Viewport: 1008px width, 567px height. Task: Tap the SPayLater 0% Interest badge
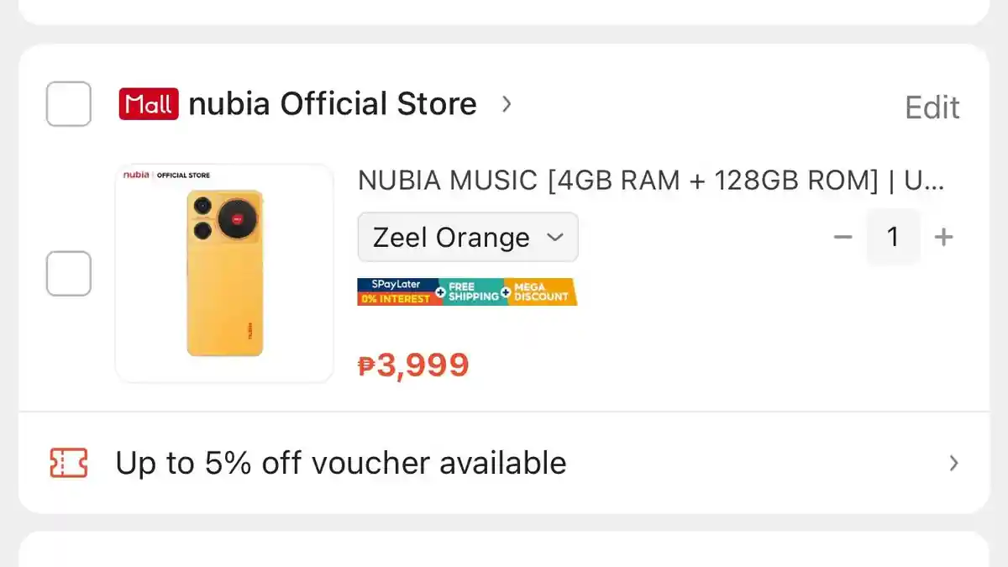(x=397, y=291)
